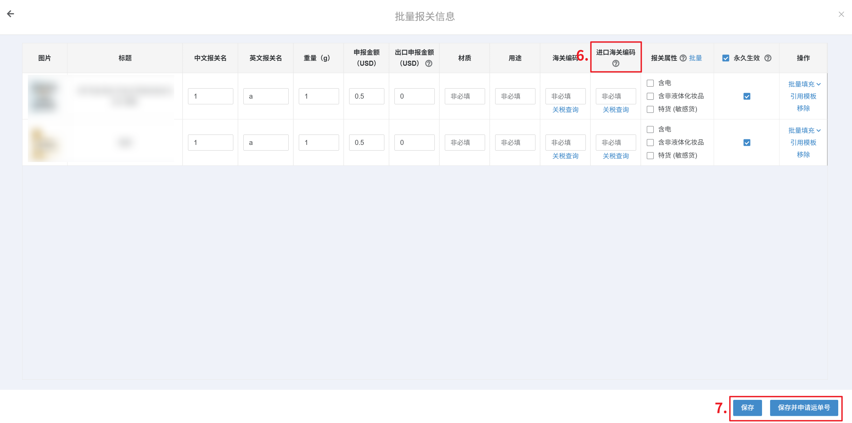Expand 批量填充 dropdown in second row
The width and height of the screenshot is (852, 423).
coord(804,130)
